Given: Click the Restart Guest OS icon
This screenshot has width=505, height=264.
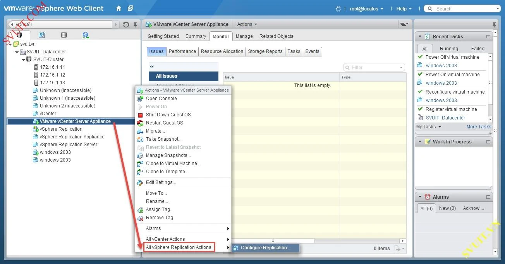Looking at the screenshot, I should 140,123.
